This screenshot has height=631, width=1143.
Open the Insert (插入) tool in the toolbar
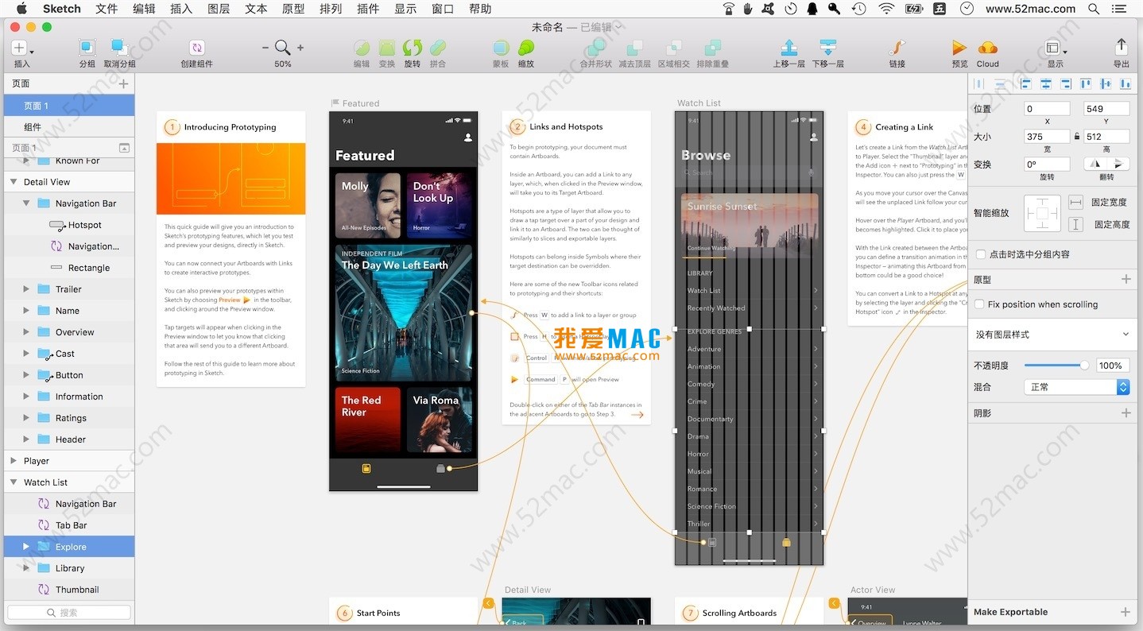[20, 48]
